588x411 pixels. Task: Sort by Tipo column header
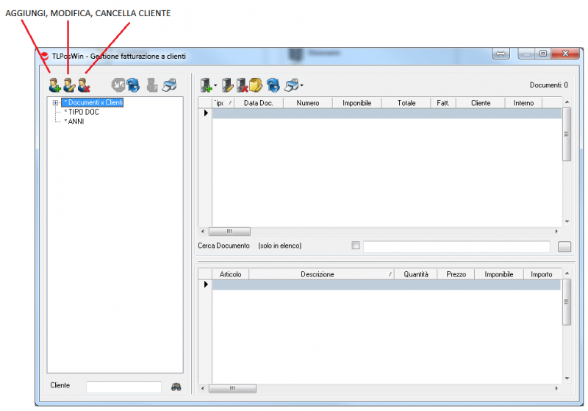tap(223, 103)
